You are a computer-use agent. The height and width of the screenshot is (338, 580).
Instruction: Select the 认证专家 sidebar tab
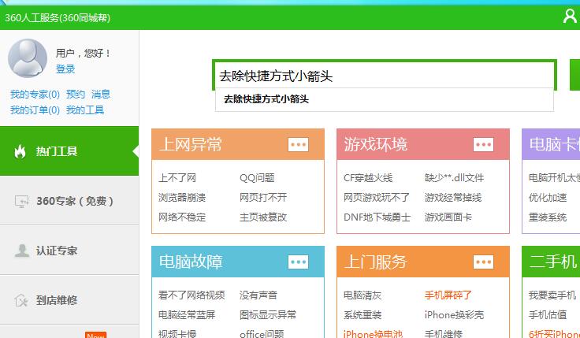pos(69,250)
